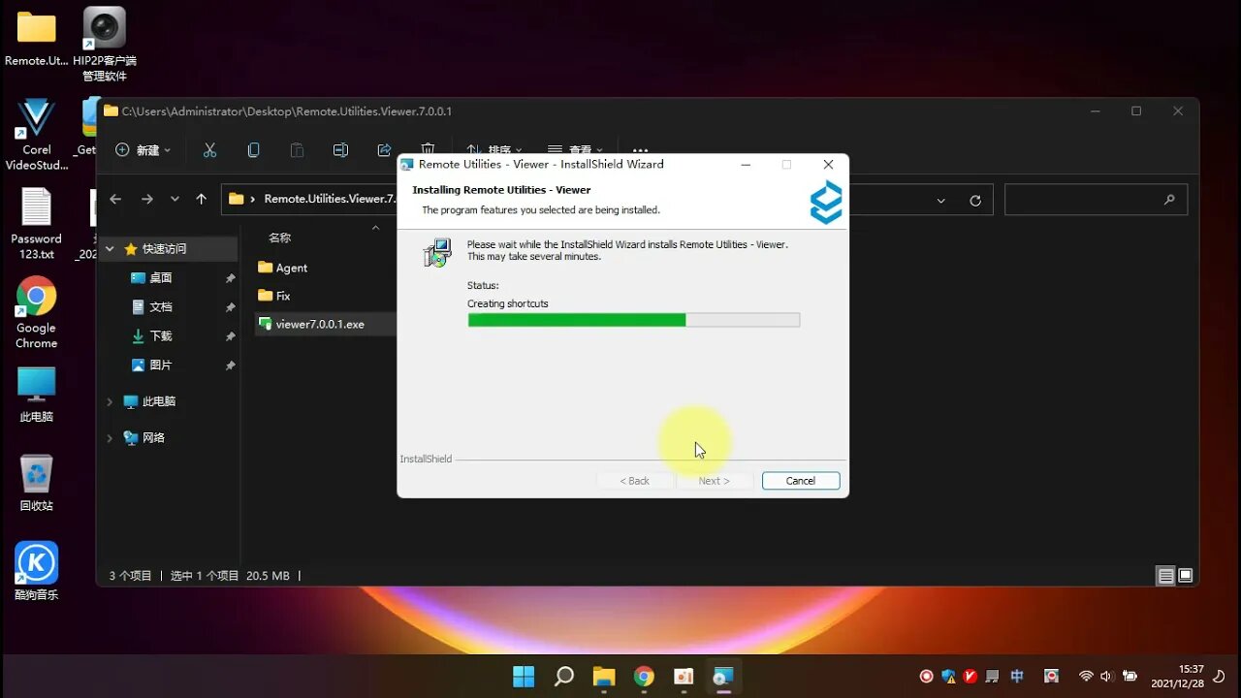Select 下载 in the navigation pane
Image resolution: width=1241 pixels, height=698 pixels.
point(161,335)
